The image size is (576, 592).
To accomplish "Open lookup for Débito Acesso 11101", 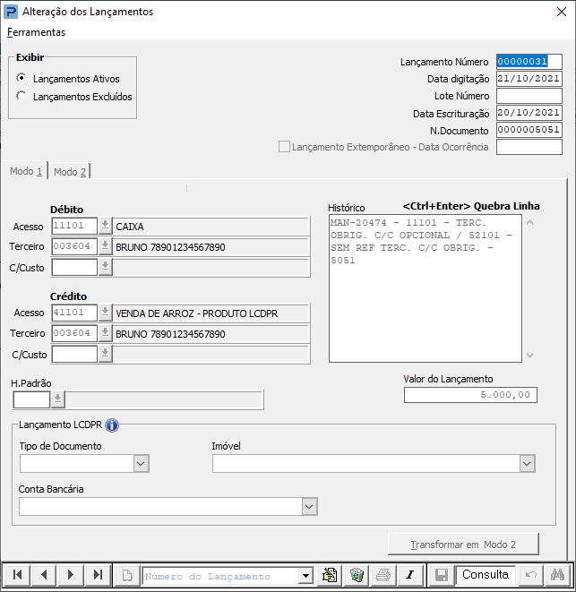I will tap(106, 226).
